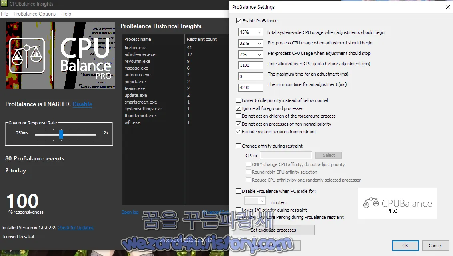The image size is (453, 256).
Task: Click Set excluded processes button
Action: coord(274,230)
